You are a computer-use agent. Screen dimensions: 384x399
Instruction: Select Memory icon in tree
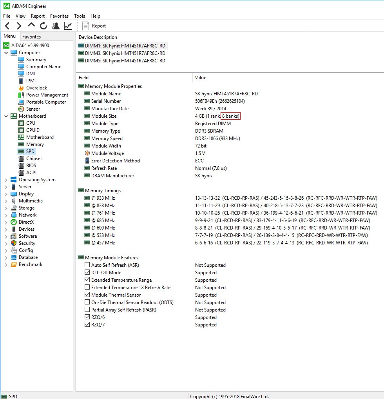point(21,144)
